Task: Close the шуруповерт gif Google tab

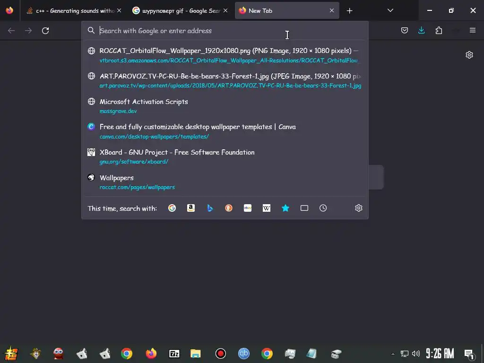Action: coord(225,10)
